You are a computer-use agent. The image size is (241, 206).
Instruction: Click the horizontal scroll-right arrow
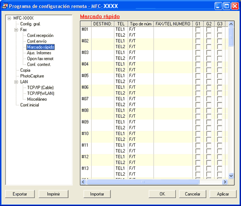pyautogui.click(x=225, y=182)
